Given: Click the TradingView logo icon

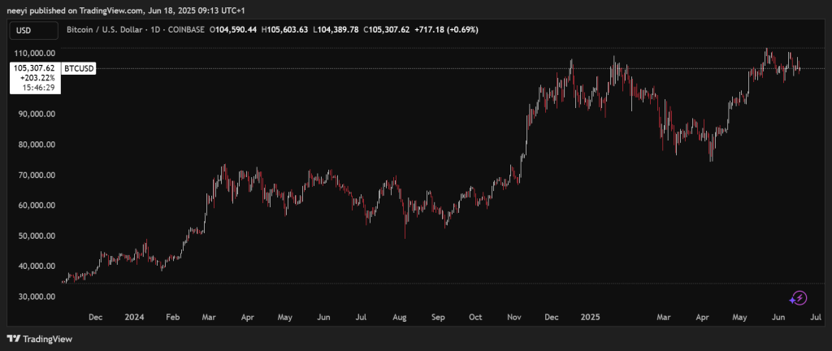Looking at the screenshot, I should pyautogui.click(x=14, y=338).
